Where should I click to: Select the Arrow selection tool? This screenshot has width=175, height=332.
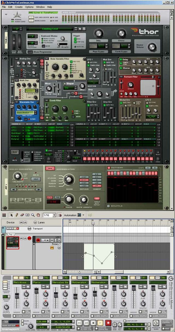[x=11, y=215]
